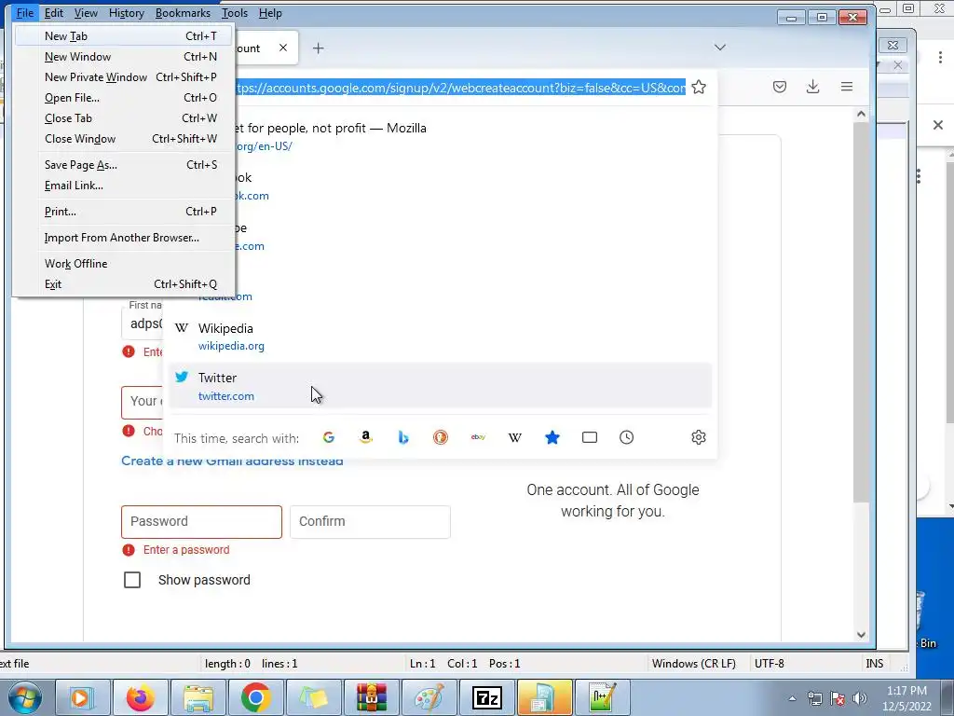954x716 pixels.
Task: Open 7-Zip from the taskbar
Action: click(x=486, y=697)
